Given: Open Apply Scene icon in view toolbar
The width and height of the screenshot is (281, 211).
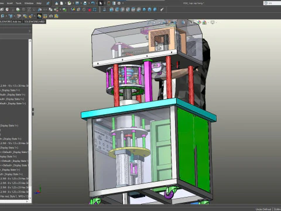Looking at the screenshot, I should click(x=204, y=22).
